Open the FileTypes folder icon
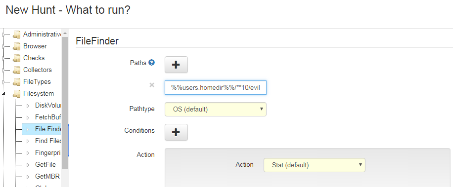This screenshot has width=453, height=187. (x=17, y=82)
